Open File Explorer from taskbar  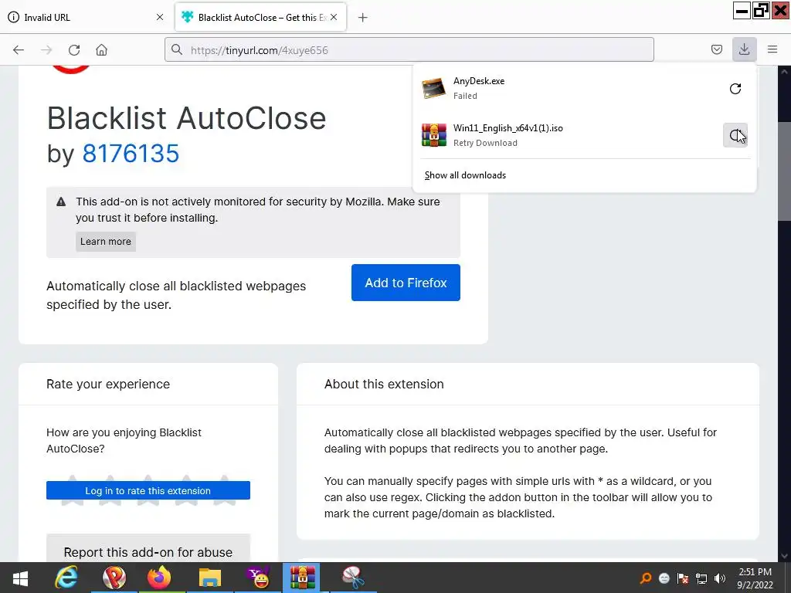(x=210, y=578)
